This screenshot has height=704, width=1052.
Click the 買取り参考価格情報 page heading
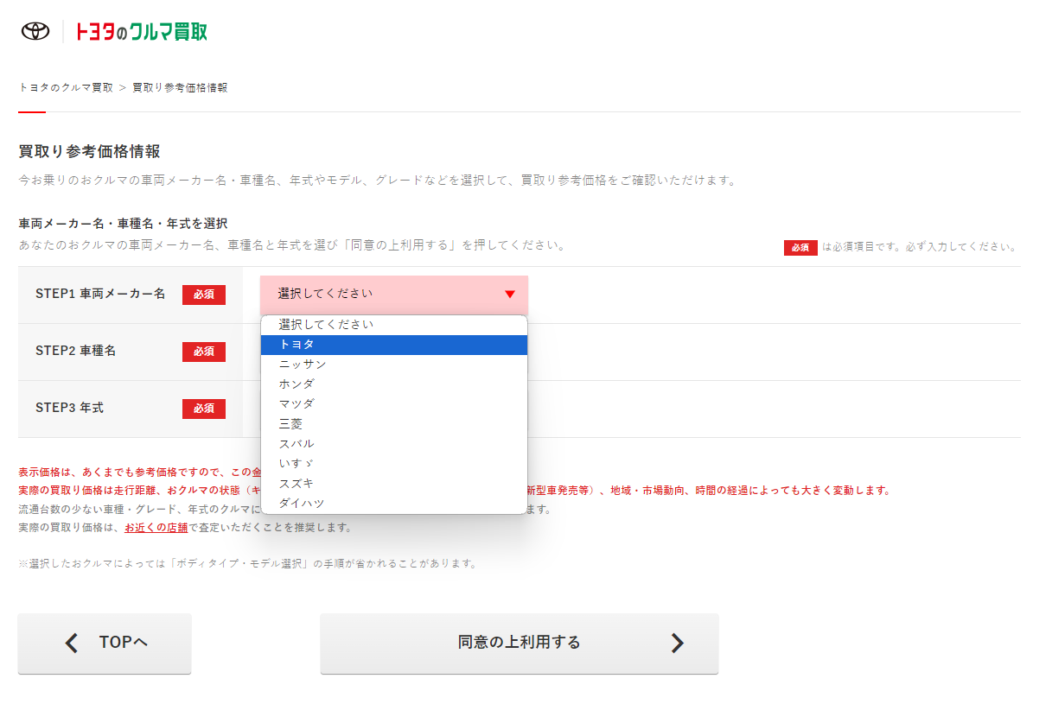click(x=90, y=152)
